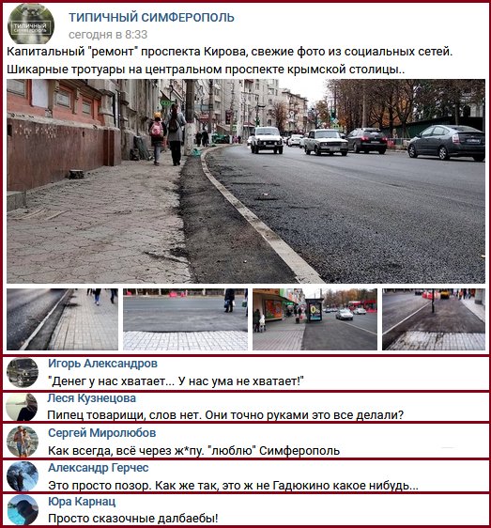
Task: Open fourth thumbnail with tree in asphalt
Action: [434, 319]
